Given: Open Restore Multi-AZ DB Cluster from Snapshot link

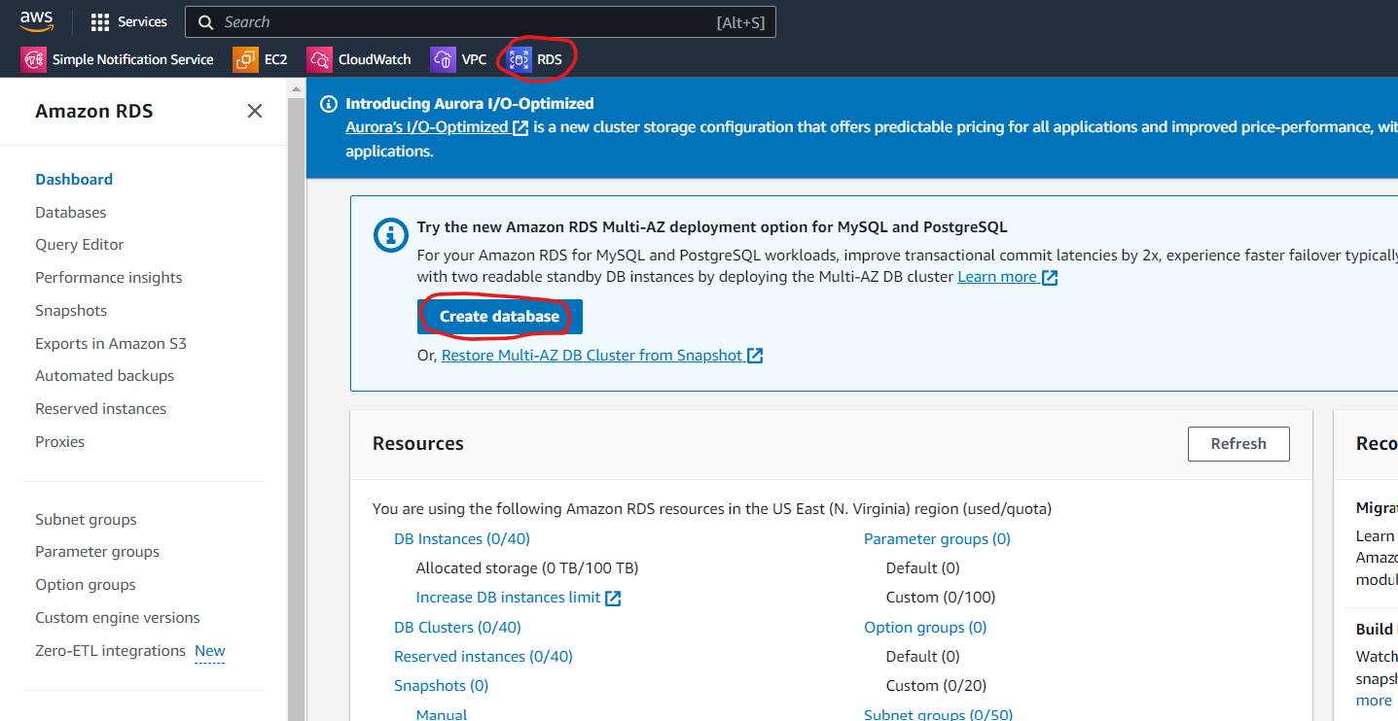Looking at the screenshot, I should coord(602,356).
